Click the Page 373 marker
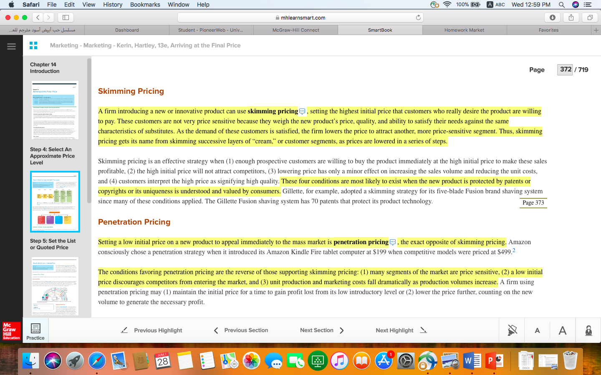 [x=533, y=203]
